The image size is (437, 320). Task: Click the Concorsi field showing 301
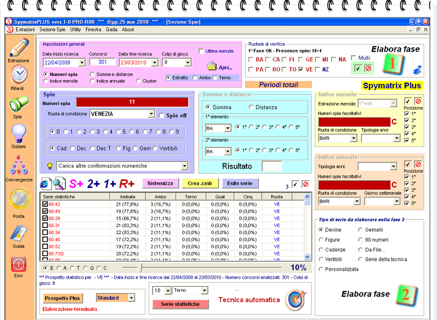tap(102, 62)
